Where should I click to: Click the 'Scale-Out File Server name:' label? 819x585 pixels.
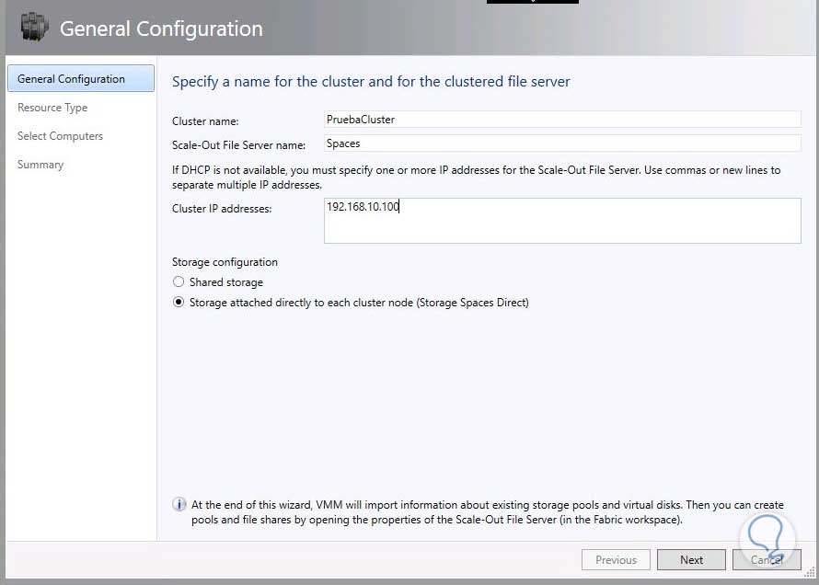tap(238, 145)
